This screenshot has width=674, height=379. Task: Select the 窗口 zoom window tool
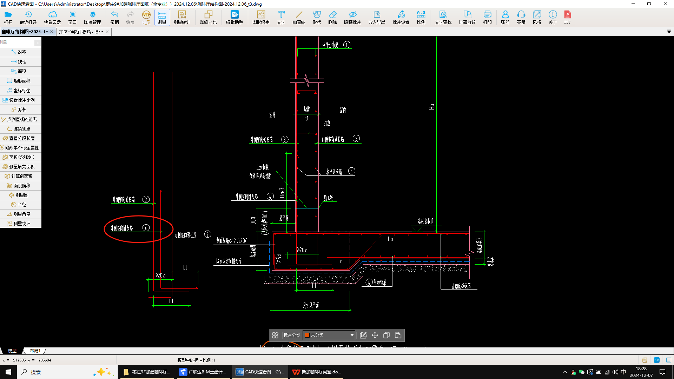72,17
